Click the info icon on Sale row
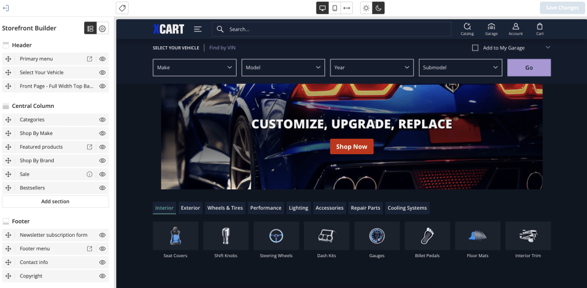The height and width of the screenshot is (288, 587). pos(90,174)
